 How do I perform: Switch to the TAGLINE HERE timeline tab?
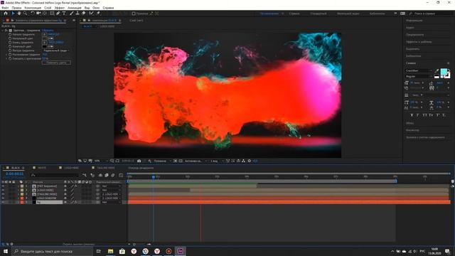pos(106,168)
